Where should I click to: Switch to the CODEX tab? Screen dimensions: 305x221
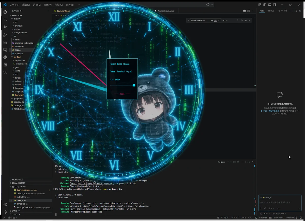click(271, 11)
